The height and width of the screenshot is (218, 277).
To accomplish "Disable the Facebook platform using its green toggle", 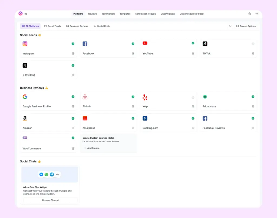I will coord(133,43).
